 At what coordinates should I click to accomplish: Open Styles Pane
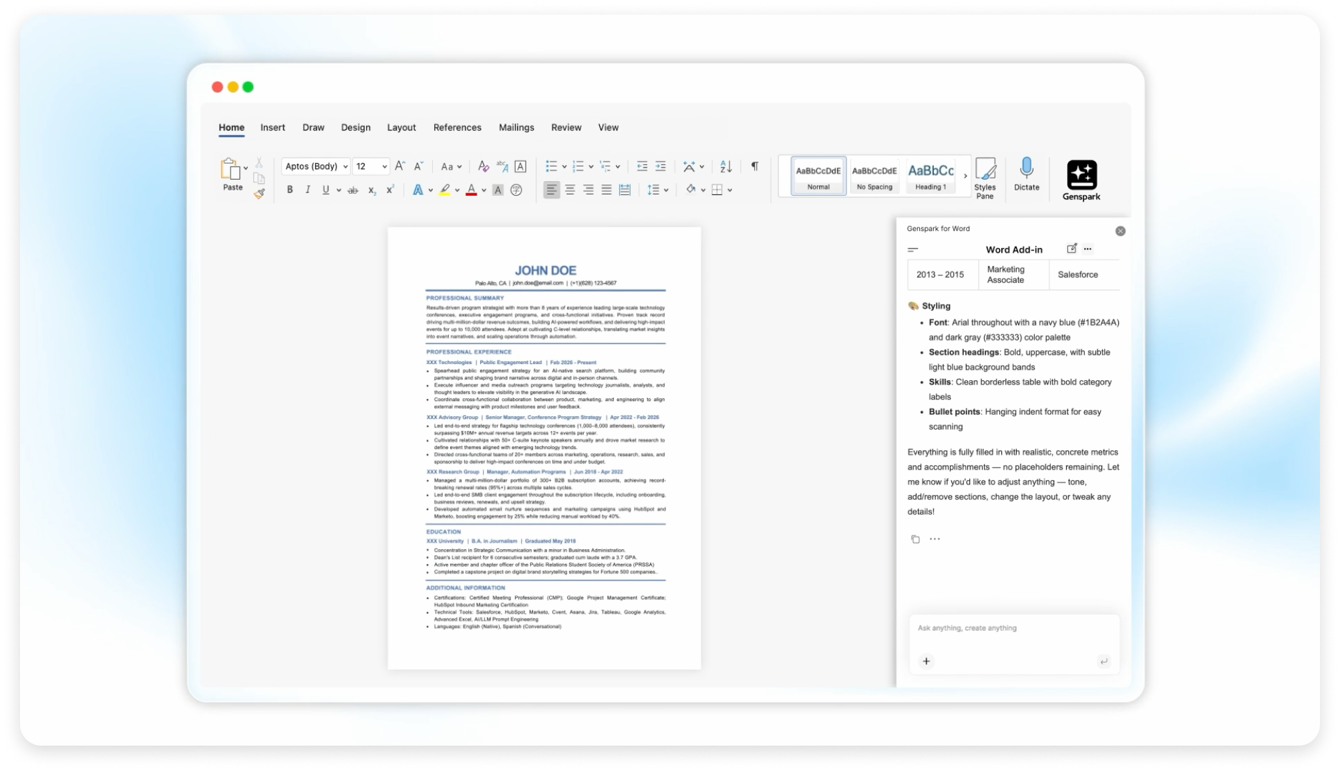(x=985, y=178)
